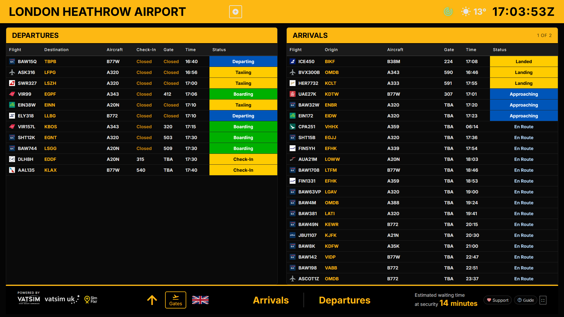Image resolution: width=564 pixels, height=317 pixels.
Task: Click the Support button
Action: 497,300
